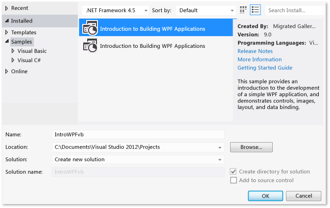This screenshot has width=330, height=208.
Task: Open the Sort by Default dropdown
Action: click(x=206, y=10)
